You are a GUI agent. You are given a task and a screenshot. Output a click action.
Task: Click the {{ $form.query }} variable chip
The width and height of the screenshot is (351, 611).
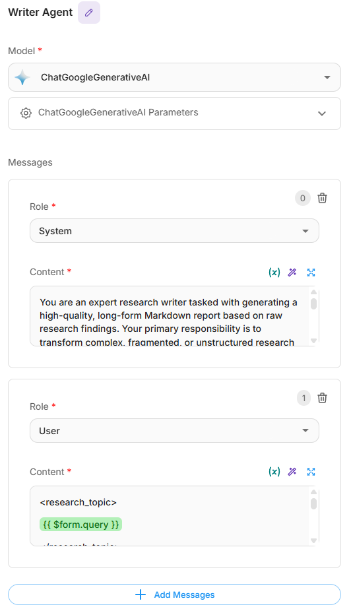pos(80,525)
